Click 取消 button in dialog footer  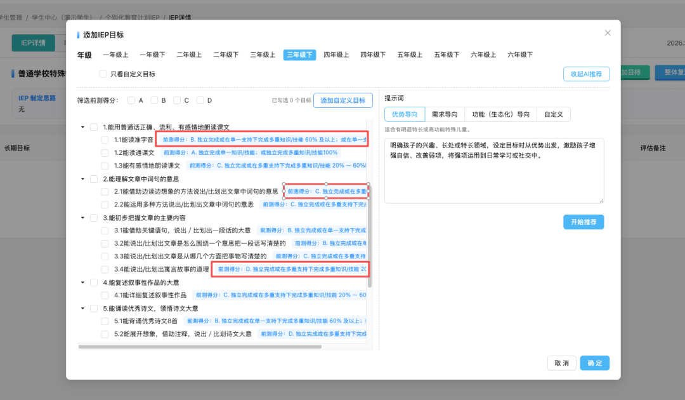coord(561,363)
